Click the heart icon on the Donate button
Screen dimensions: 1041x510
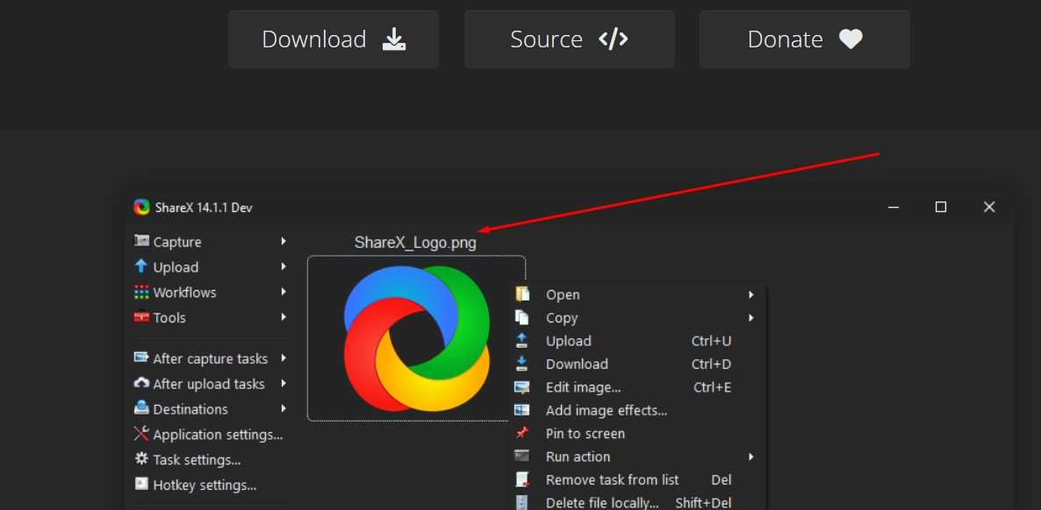[851, 39]
